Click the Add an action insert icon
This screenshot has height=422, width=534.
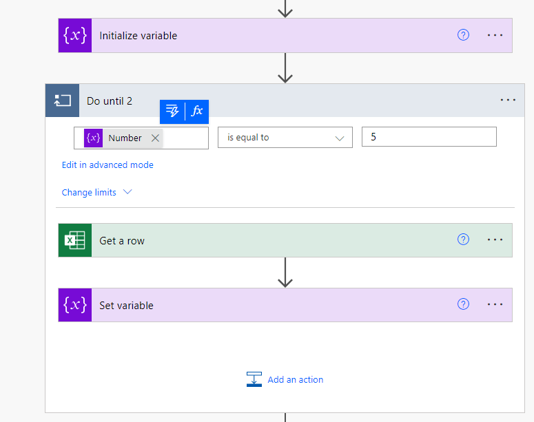[254, 379]
